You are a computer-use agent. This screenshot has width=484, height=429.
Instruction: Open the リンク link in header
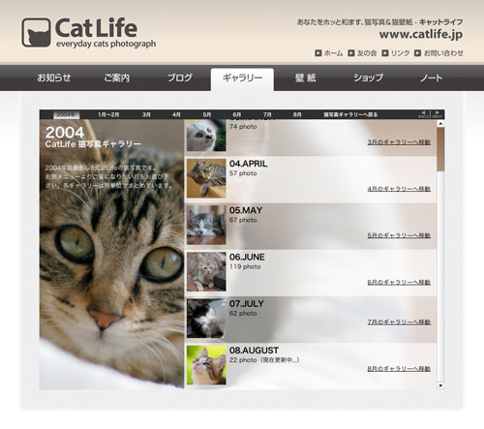(400, 53)
